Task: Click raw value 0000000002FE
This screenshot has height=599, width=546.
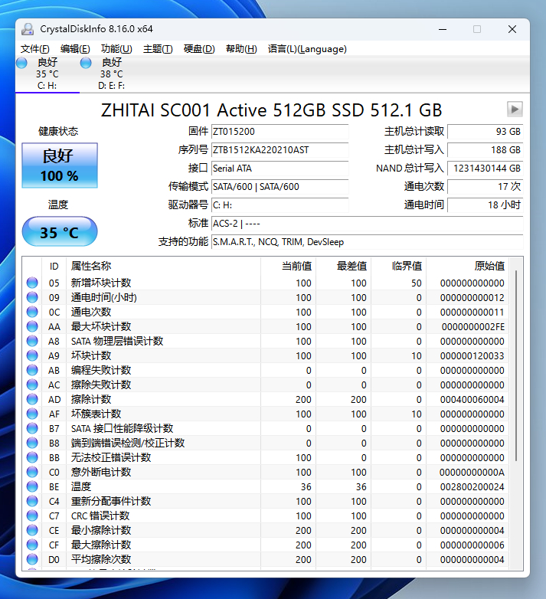Action: [473, 326]
